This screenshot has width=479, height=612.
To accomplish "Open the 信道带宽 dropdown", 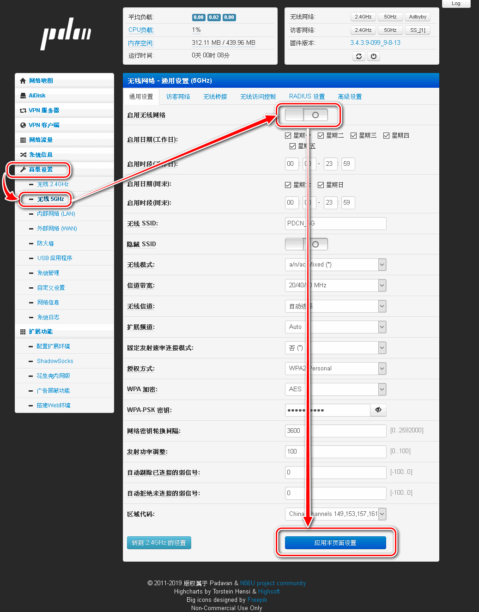I will coord(335,285).
